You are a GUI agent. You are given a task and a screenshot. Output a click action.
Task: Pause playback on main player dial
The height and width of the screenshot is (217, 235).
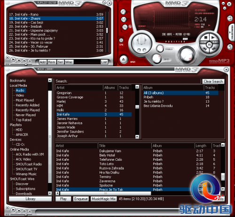pyautogui.click(x=209, y=45)
